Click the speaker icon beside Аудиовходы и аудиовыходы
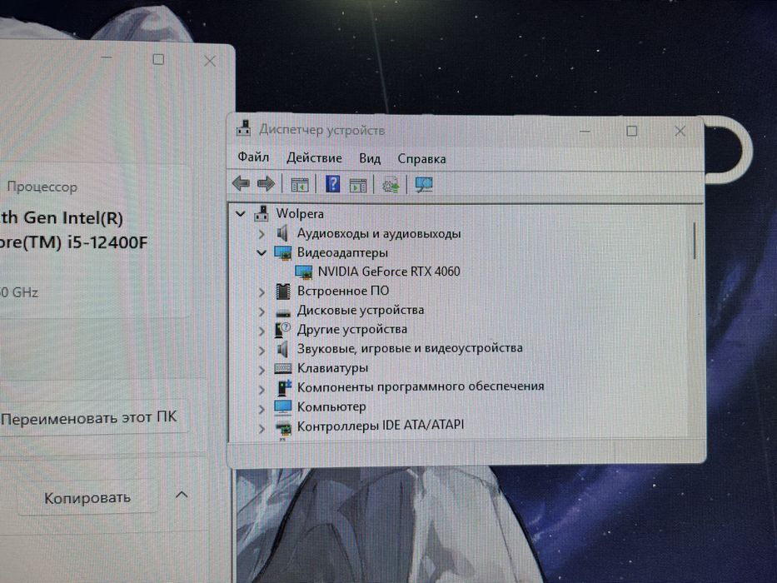 282,233
